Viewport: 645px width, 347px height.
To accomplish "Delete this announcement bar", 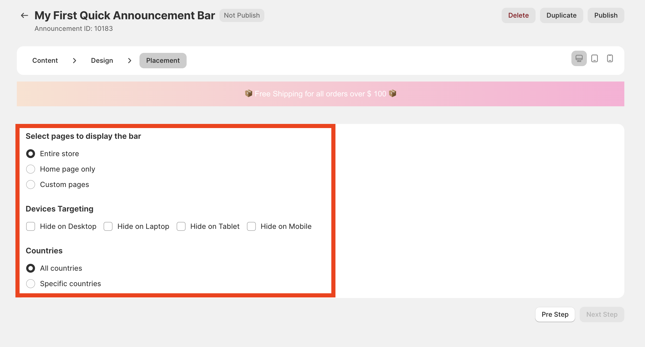I will [518, 15].
